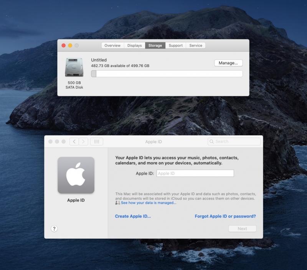This screenshot has height=270, width=307.
Task: Minimize the storage window with yellow button
Action: (x=70, y=46)
